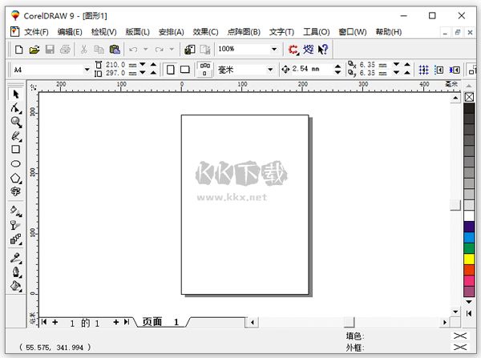Click the Import icon
Image resolution: width=481 pixels, height=358 pixels.
(x=190, y=50)
